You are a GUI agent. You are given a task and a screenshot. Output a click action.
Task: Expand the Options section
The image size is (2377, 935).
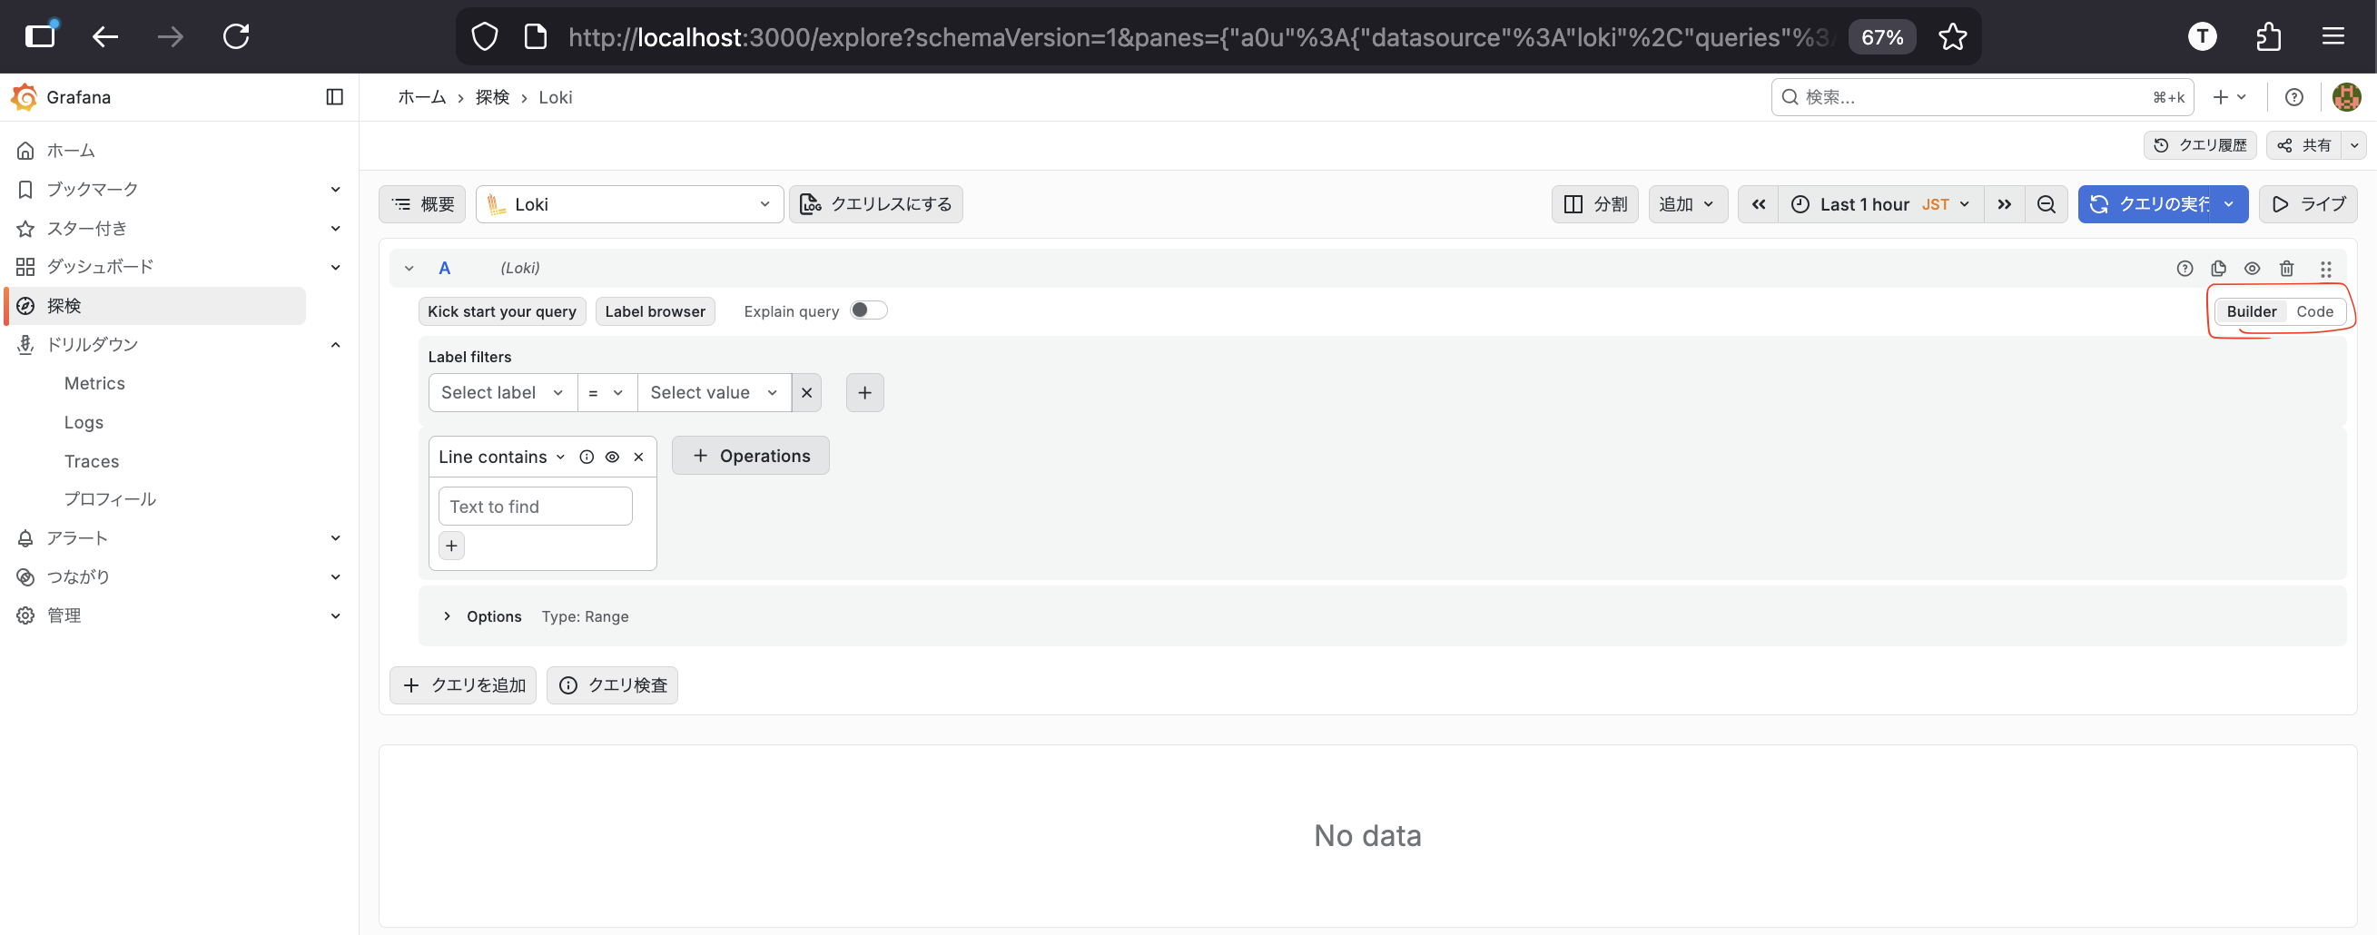pyautogui.click(x=448, y=615)
